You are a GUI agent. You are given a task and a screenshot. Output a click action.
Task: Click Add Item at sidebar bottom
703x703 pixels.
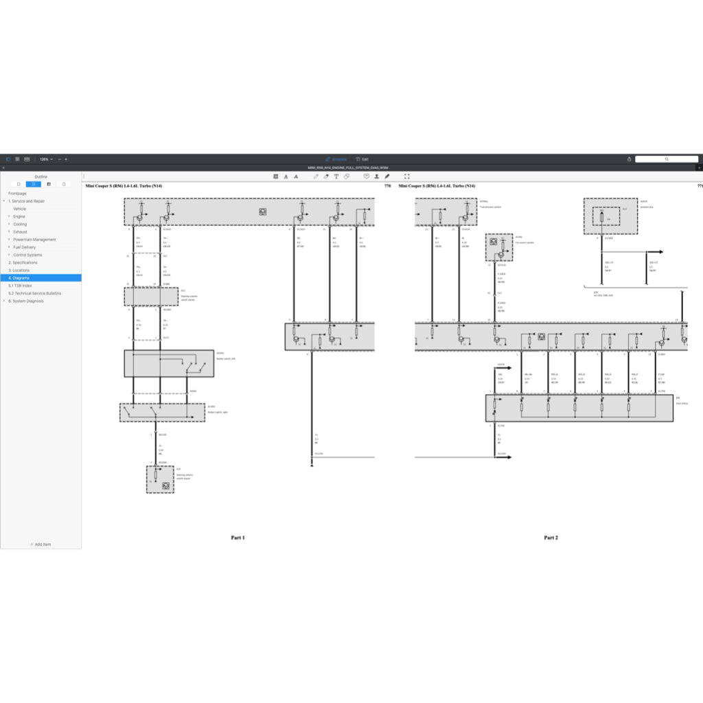(41, 544)
